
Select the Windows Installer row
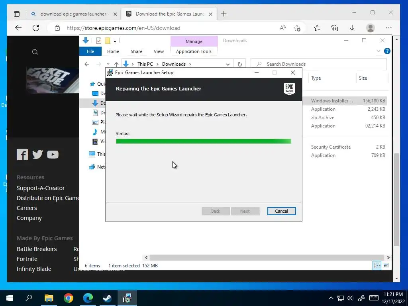coord(345,101)
